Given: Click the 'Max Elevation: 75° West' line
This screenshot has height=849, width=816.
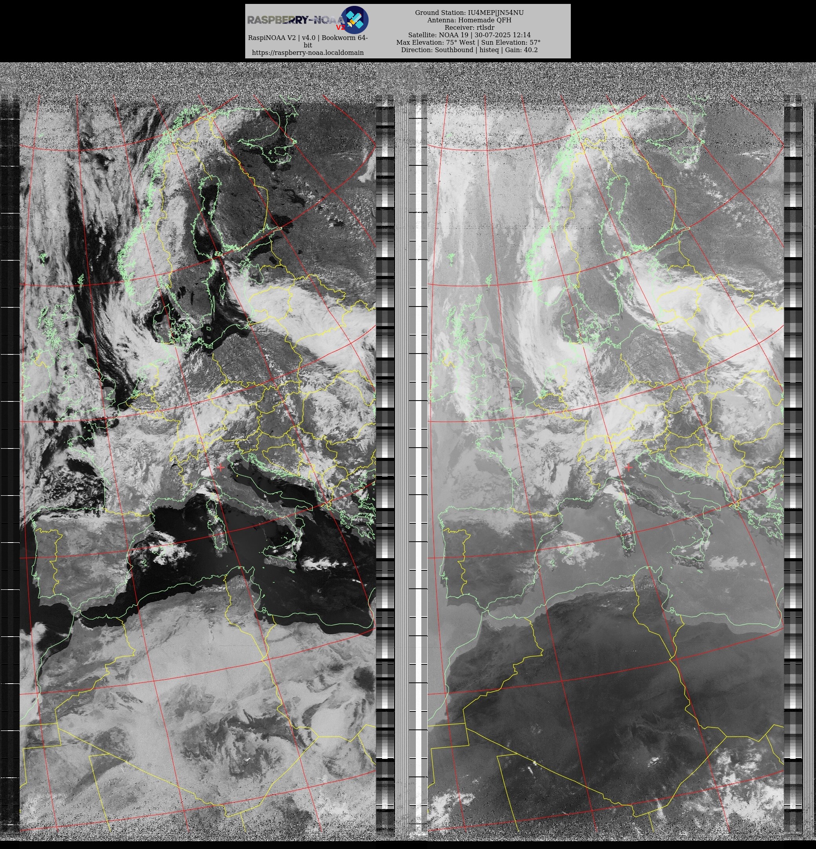Looking at the screenshot, I should 468,42.
